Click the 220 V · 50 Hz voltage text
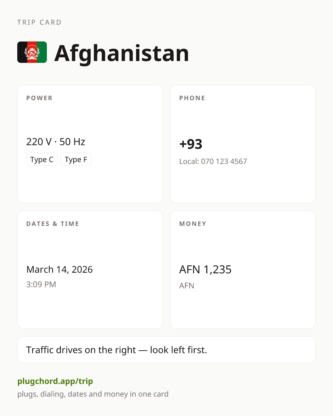This screenshot has height=416, width=333. click(56, 142)
